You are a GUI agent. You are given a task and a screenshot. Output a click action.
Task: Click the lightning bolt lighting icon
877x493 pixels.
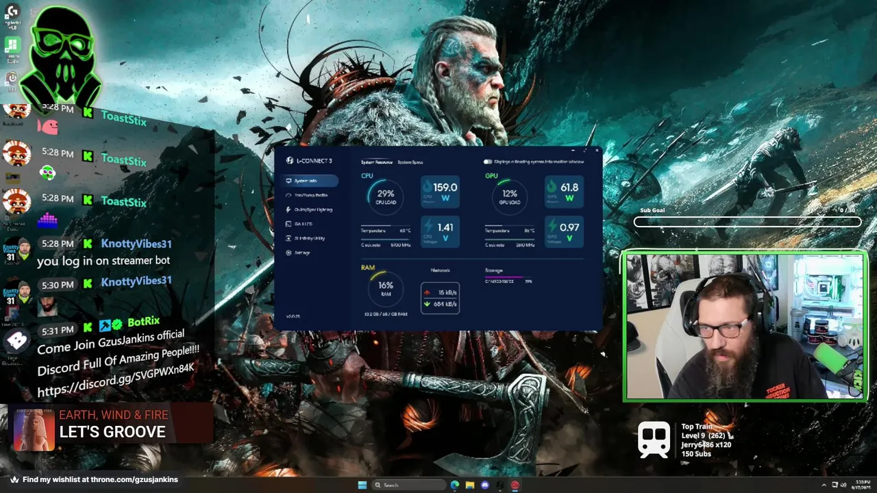point(288,210)
